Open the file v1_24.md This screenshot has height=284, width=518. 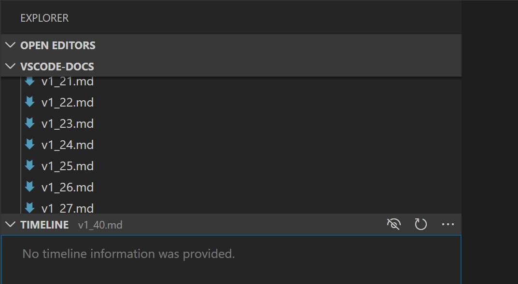pos(68,145)
